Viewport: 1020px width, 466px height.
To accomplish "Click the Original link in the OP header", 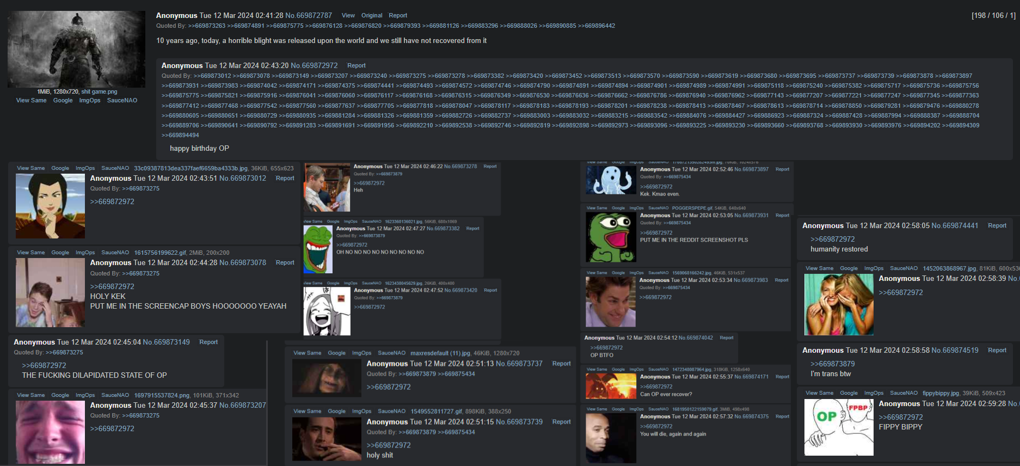I will coord(372,15).
